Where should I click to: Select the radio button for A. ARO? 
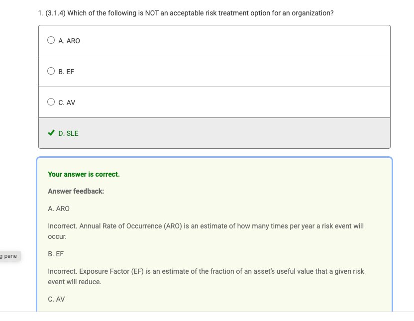coord(51,41)
